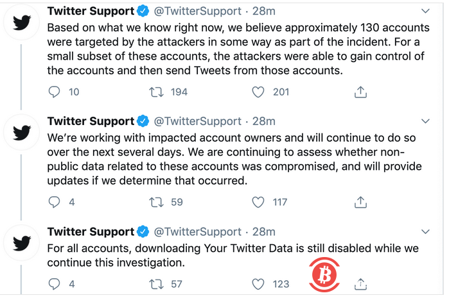Viewport: 449px width, 300px height.
Task: Expand options for the second tweet
Action: [x=425, y=121]
